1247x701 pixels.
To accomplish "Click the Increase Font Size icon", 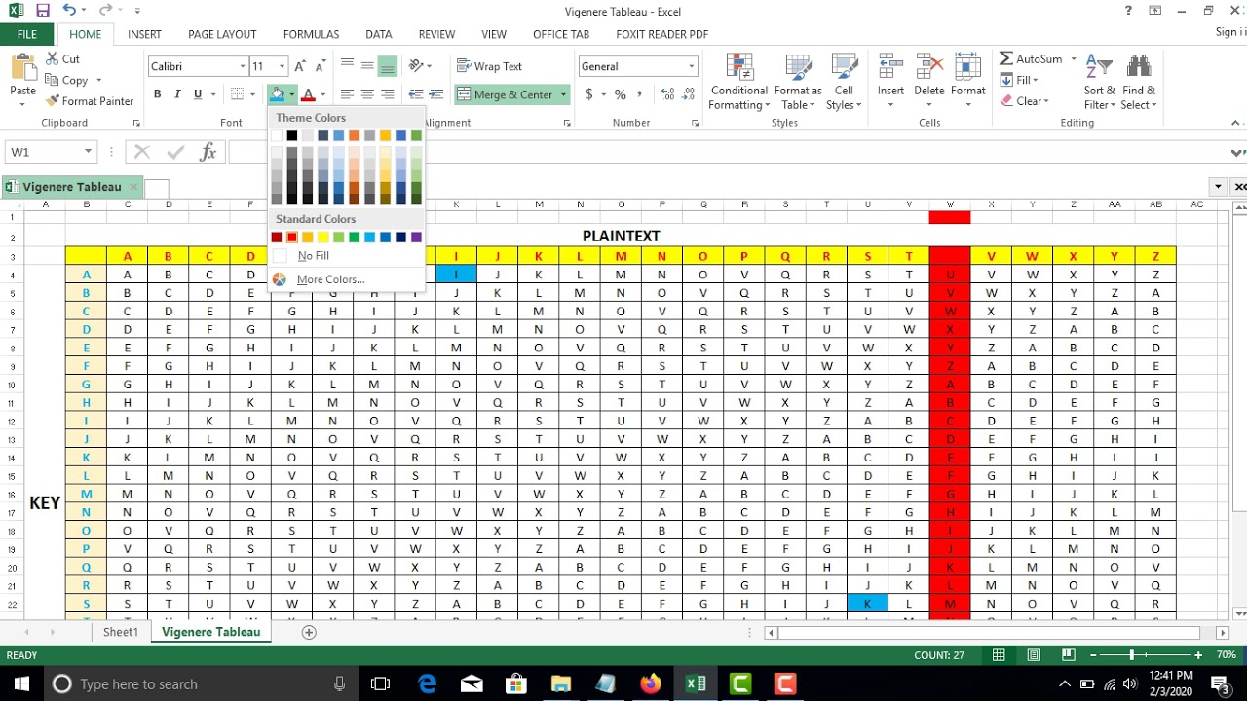I will click(301, 66).
